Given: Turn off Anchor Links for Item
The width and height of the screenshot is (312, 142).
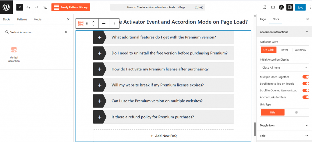Looking at the screenshot, I should [x=306, y=97].
